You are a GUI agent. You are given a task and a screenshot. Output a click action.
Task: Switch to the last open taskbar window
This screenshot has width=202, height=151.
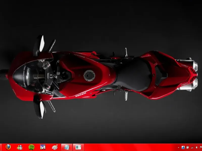tap(78, 147)
